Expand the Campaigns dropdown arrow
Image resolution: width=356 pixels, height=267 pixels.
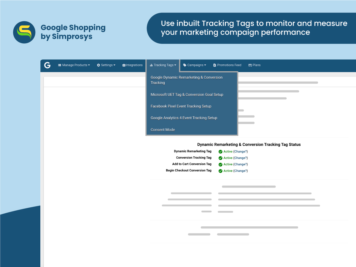click(x=205, y=65)
